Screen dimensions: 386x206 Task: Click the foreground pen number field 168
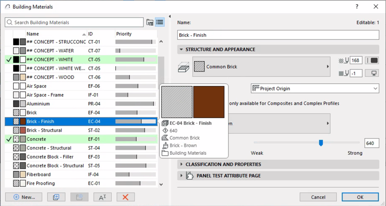356,60
